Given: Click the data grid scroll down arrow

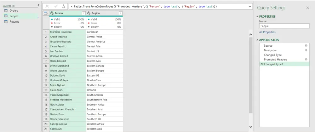Looking at the screenshot, I should coord(250,127).
